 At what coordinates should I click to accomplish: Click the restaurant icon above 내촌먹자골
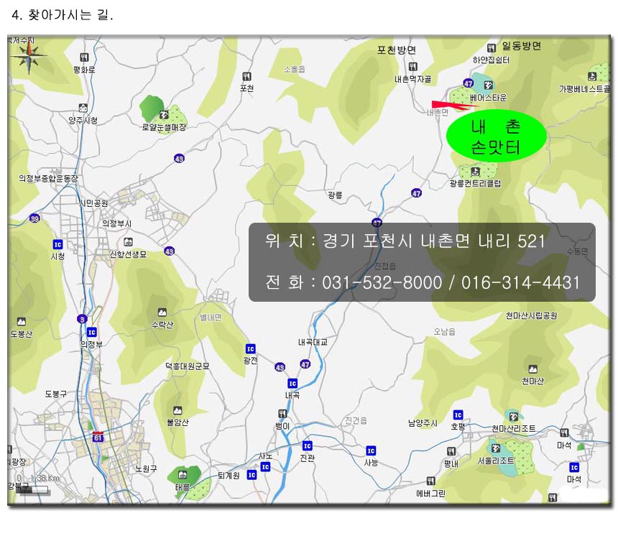point(412,66)
